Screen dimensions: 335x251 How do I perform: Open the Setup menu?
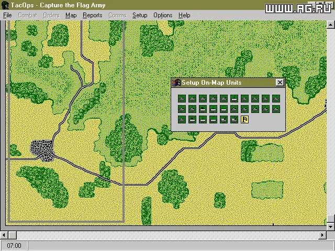tap(140, 15)
